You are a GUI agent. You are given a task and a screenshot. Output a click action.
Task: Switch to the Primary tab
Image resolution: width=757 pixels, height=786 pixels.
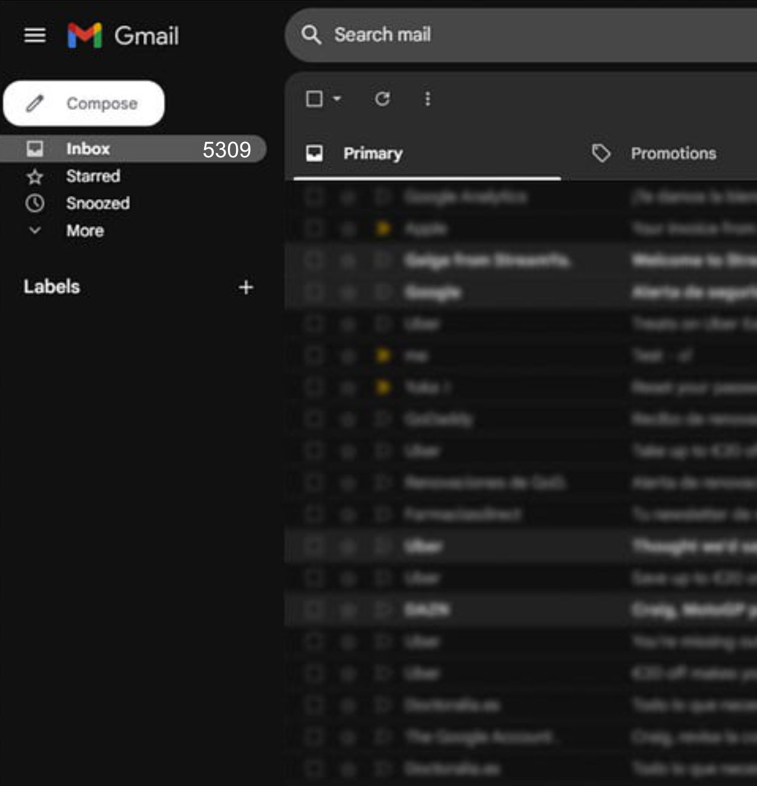pos(427,154)
